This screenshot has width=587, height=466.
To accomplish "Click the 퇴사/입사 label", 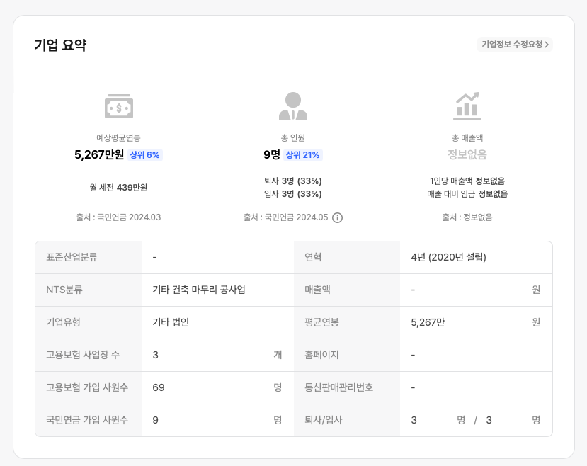I will 324,420.
